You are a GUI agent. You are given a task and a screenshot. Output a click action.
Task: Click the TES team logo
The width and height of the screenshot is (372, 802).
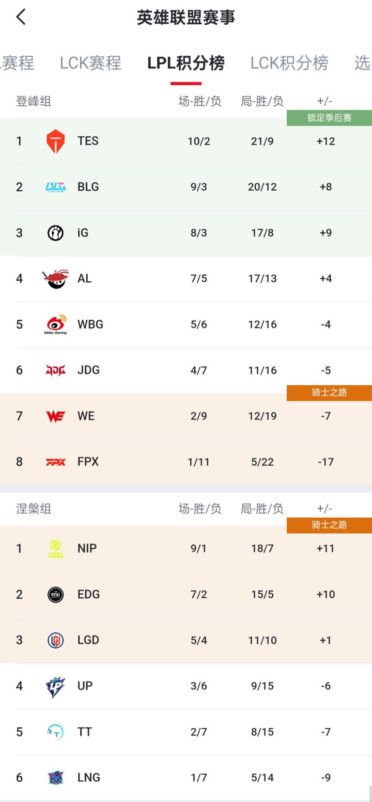click(55, 141)
